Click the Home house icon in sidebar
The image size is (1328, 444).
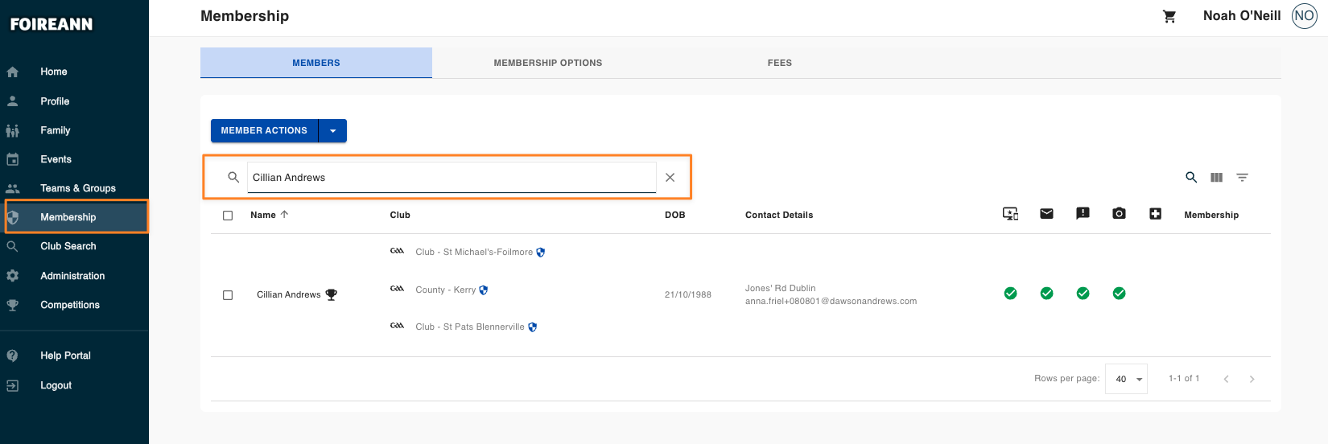(x=13, y=72)
